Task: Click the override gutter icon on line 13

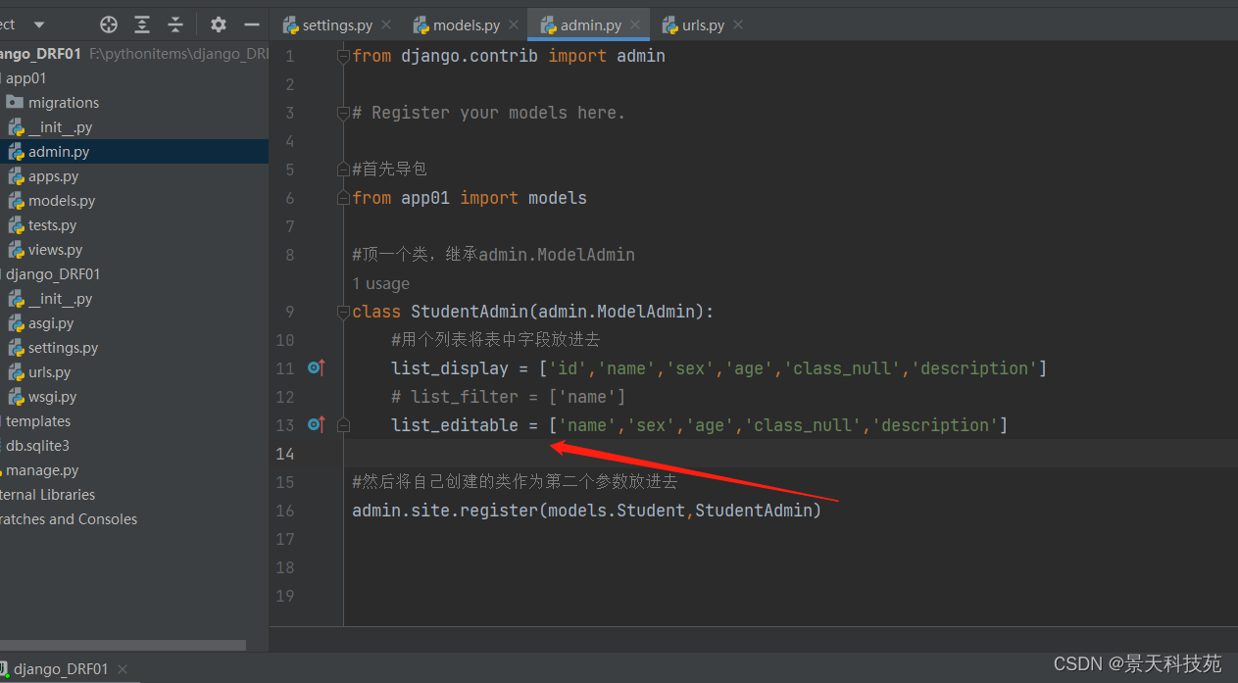Action: 315,424
